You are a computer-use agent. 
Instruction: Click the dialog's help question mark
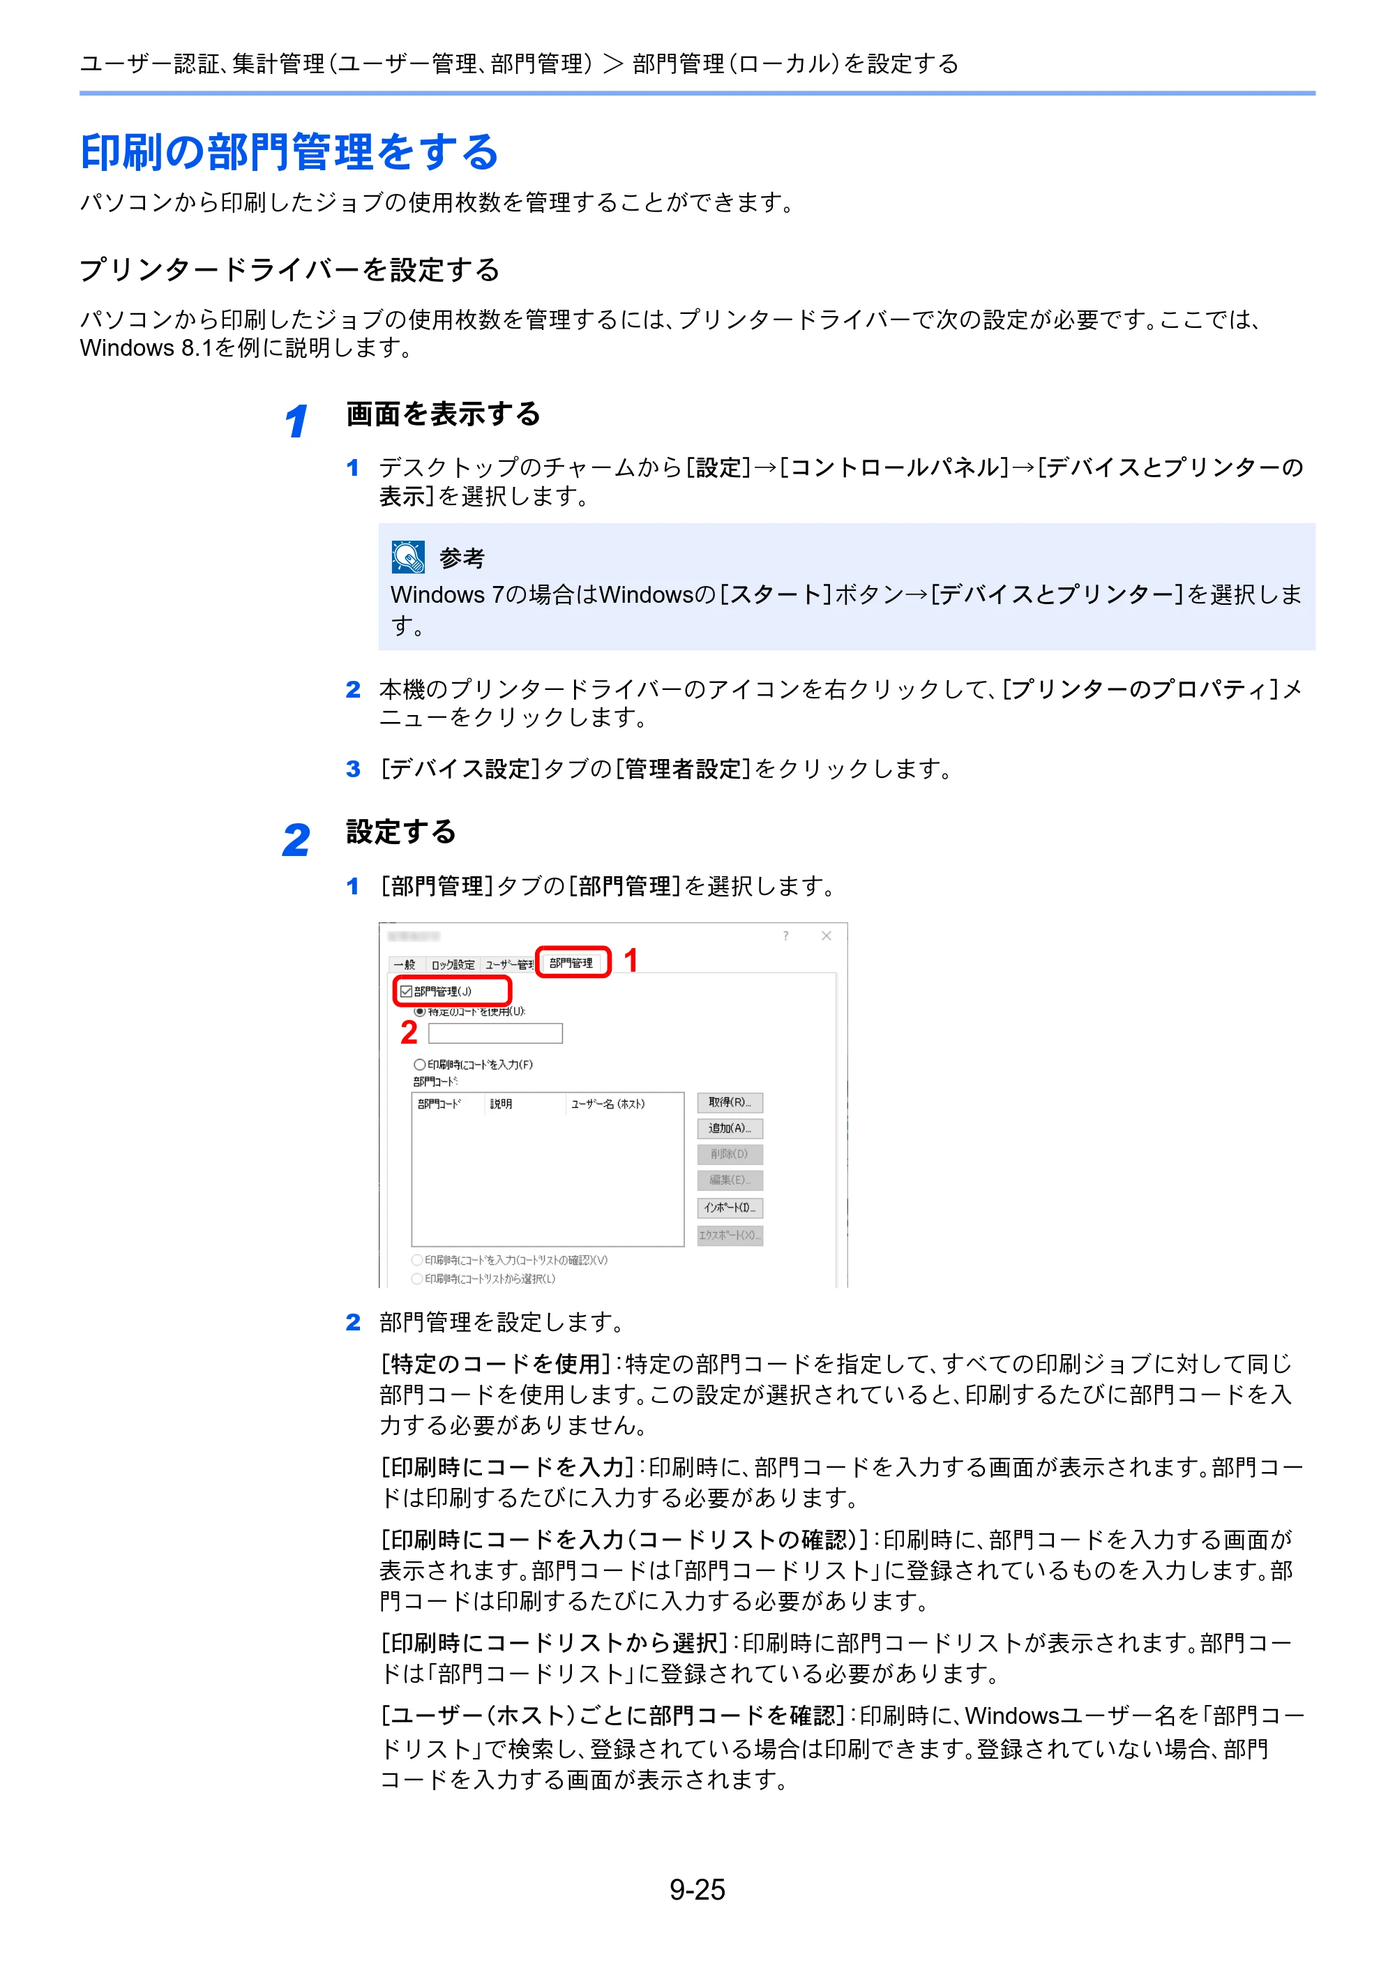pyautogui.click(x=785, y=936)
